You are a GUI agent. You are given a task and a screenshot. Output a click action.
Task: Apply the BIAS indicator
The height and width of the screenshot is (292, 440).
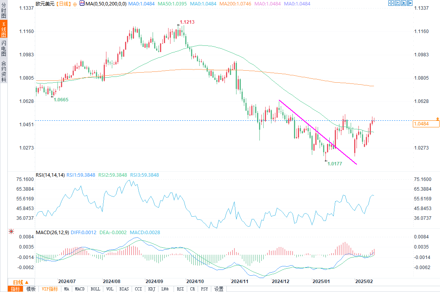click(x=124, y=289)
